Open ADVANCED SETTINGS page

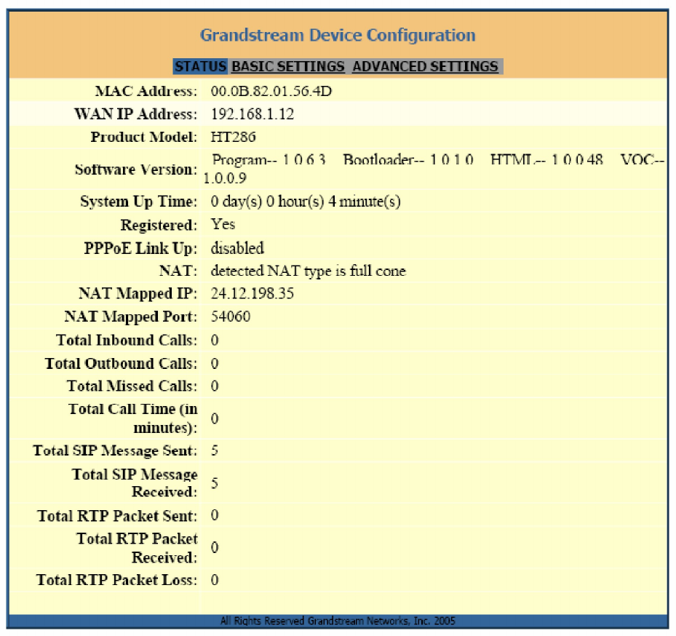pos(425,66)
